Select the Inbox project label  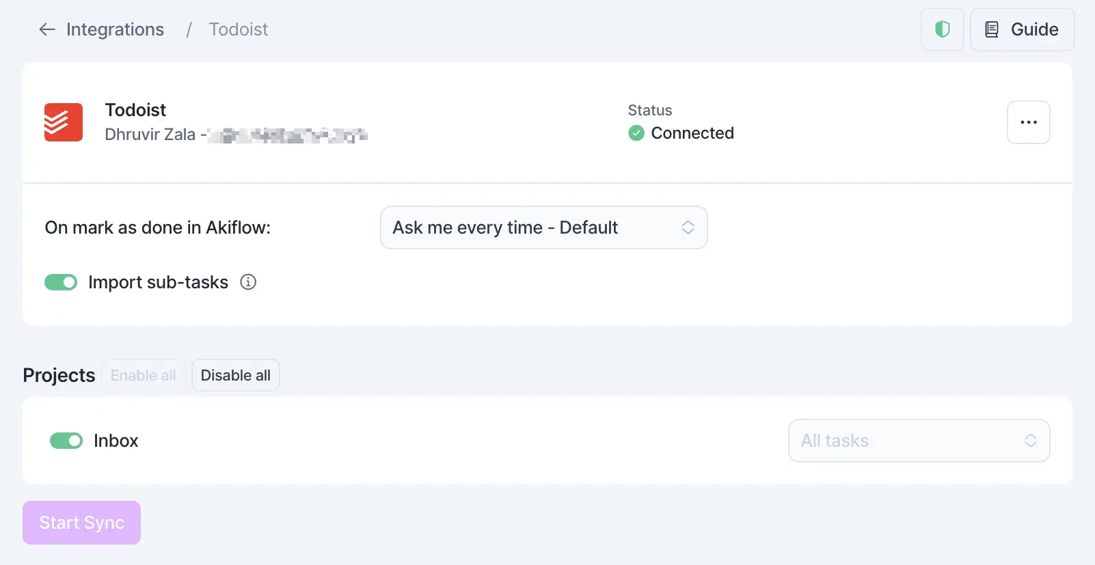pos(116,441)
